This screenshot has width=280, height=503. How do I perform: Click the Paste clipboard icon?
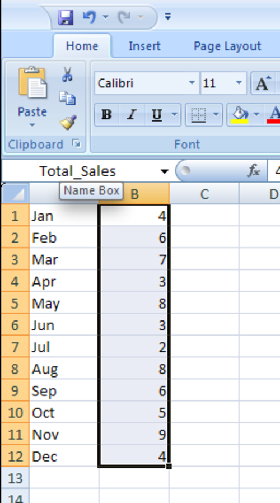pyautogui.click(x=32, y=82)
